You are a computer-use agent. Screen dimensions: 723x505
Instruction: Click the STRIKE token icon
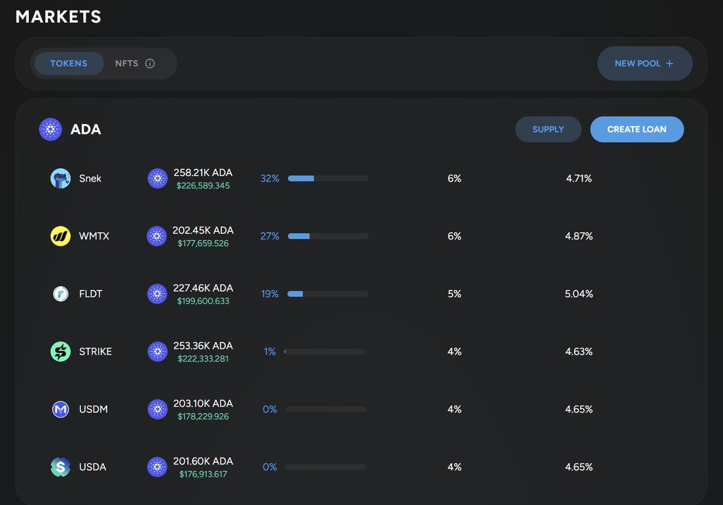(60, 351)
